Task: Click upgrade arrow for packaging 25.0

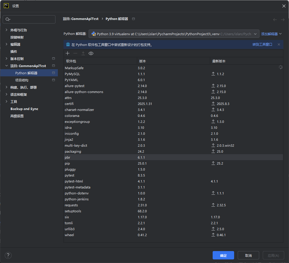Action: click(x=213, y=151)
